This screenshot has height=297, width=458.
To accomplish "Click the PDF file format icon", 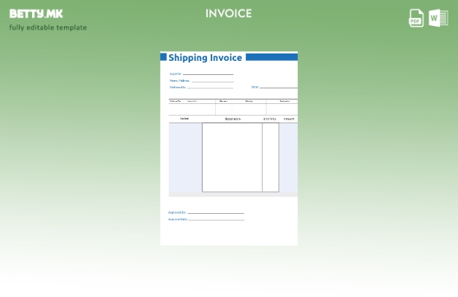I will tap(416, 18).
